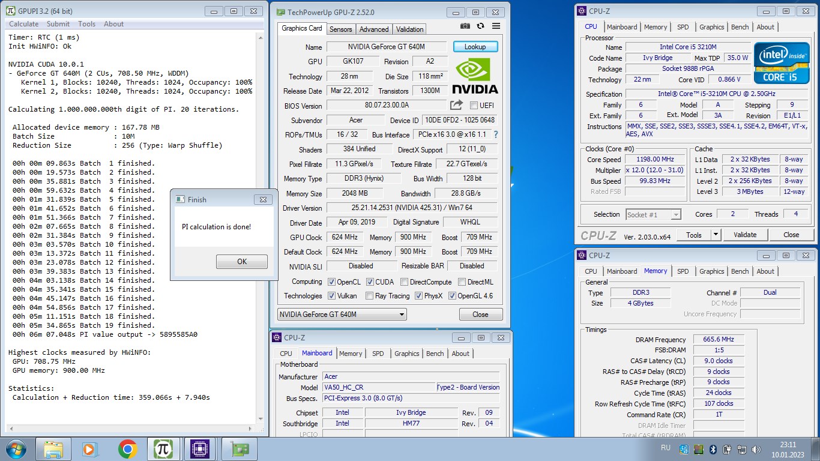Click the Close button in GPU-Z
This screenshot has width=820, height=461.
coord(480,315)
